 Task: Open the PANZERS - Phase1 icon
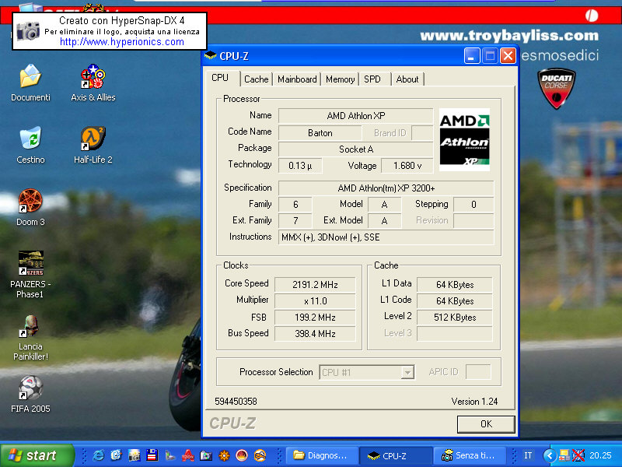click(x=30, y=265)
